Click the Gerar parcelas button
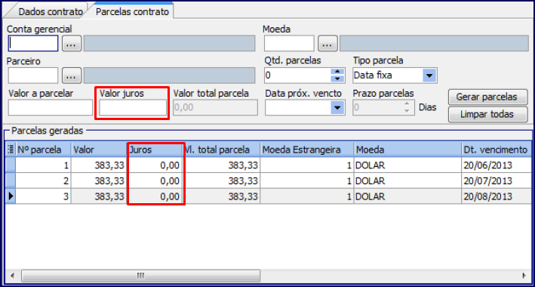 (488, 97)
